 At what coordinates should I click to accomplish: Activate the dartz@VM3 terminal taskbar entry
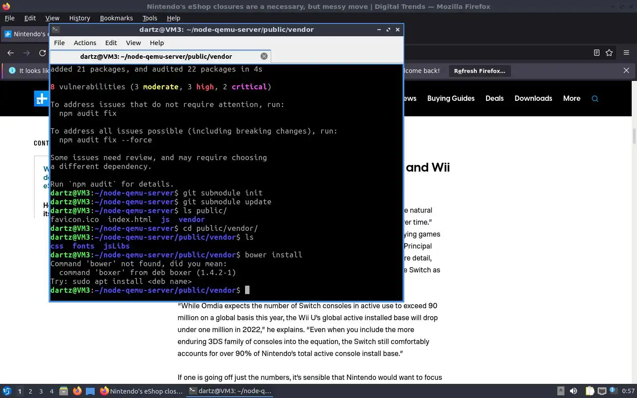(230, 391)
